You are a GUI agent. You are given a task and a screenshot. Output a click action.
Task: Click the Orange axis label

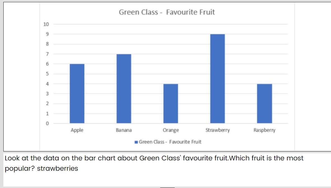[x=171, y=130]
